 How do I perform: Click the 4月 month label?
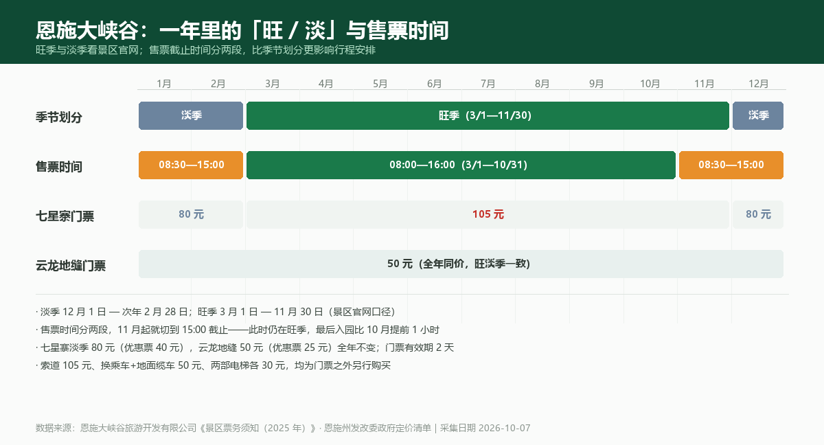pyautogui.click(x=326, y=84)
